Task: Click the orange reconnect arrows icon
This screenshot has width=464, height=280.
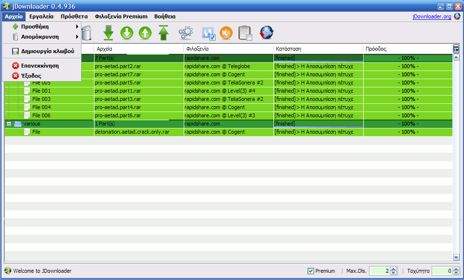Action: pos(226,33)
